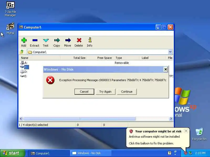210x157 pixels.
Task: Click the Delete toolbar icon
Action: tap(79, 42)
